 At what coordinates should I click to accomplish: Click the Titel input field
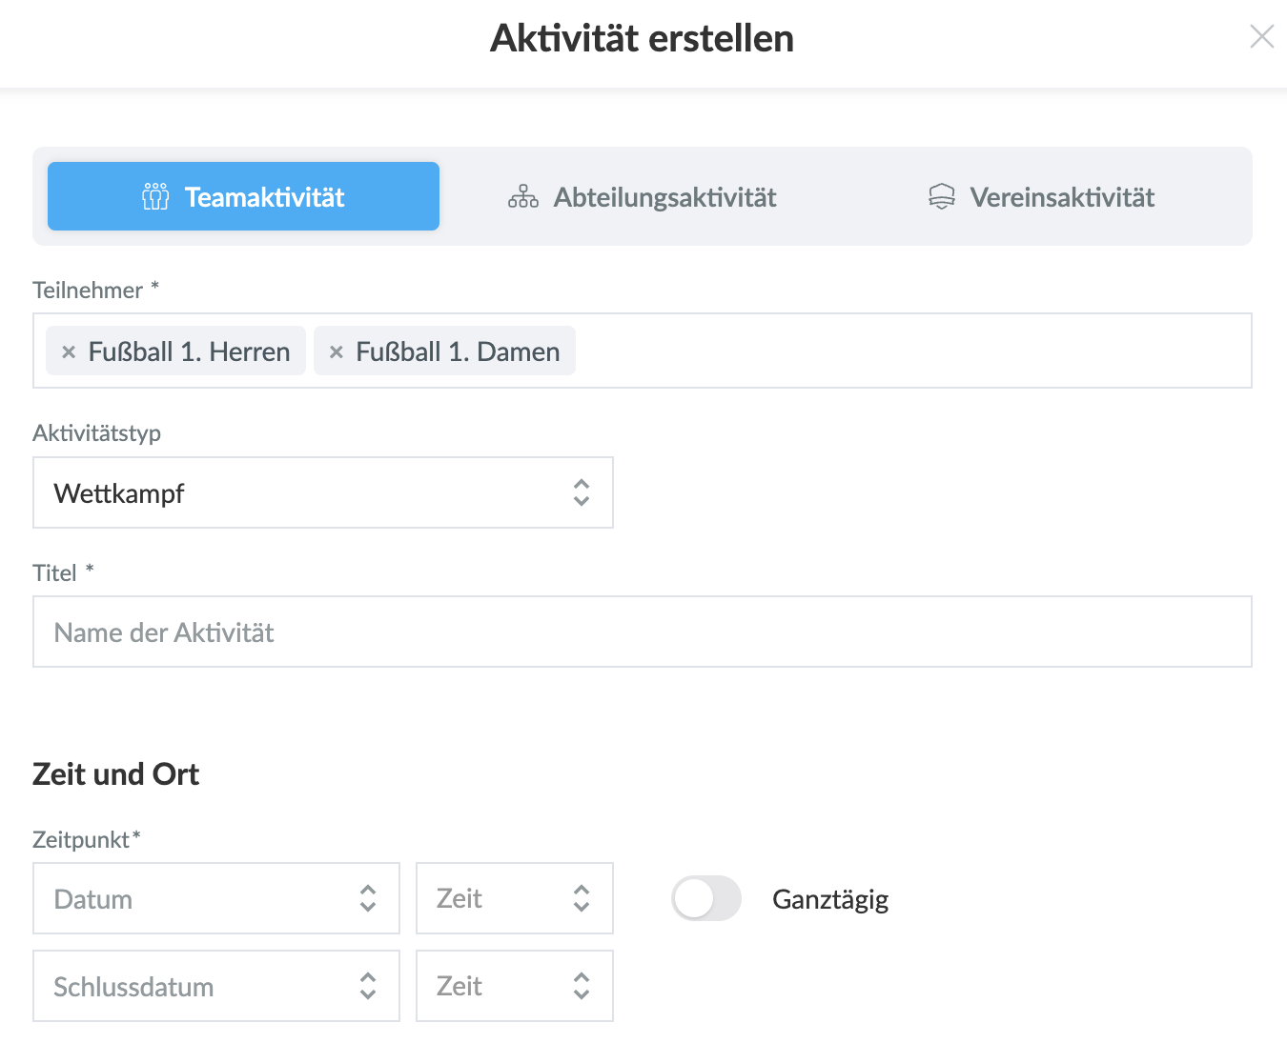pos(642,632)
